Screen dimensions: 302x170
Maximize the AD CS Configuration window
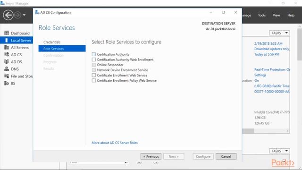pos(223,12)
